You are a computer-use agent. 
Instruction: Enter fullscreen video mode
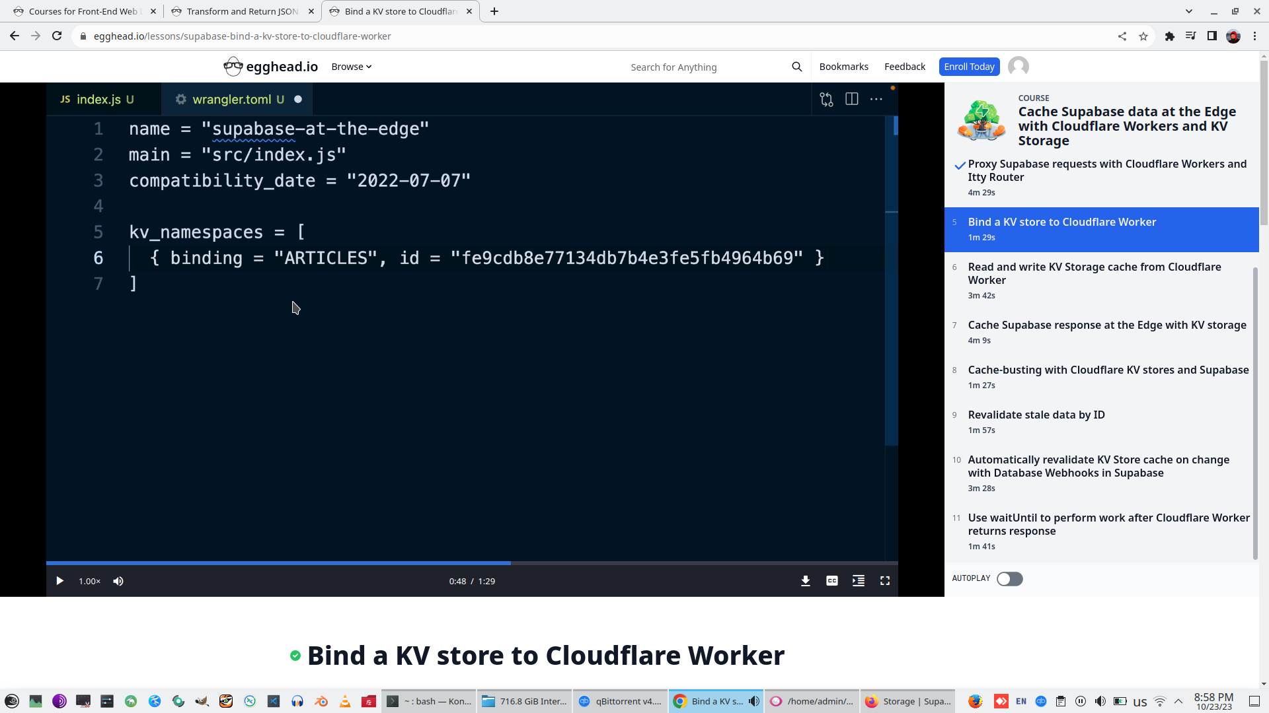(x=884, y=581)
